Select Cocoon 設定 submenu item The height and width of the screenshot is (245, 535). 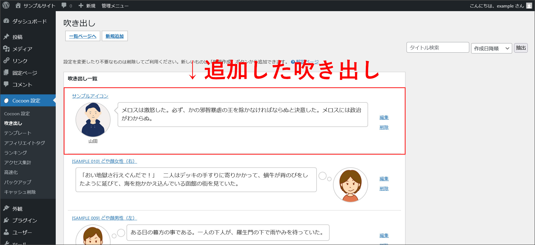[17, 114]
